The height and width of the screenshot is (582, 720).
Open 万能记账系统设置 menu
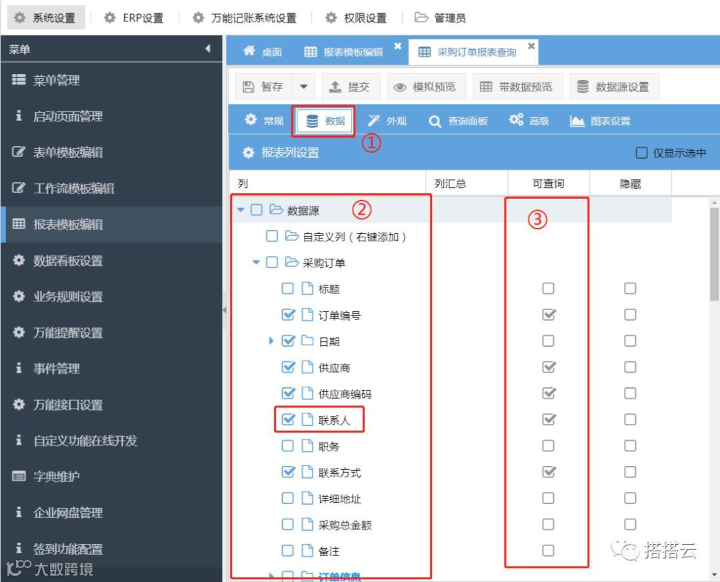[x=244, y=18]
